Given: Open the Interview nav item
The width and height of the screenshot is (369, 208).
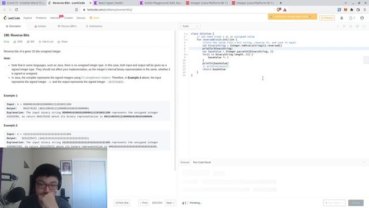Looking at the screenshot, I should [x=55, y=18].
